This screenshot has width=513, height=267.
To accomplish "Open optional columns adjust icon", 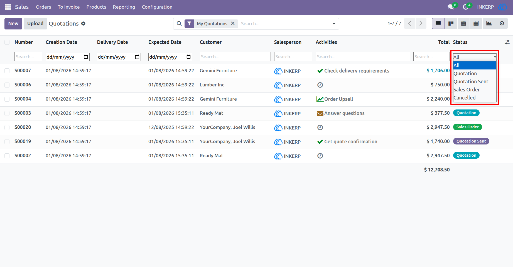I will click(507, 42).
